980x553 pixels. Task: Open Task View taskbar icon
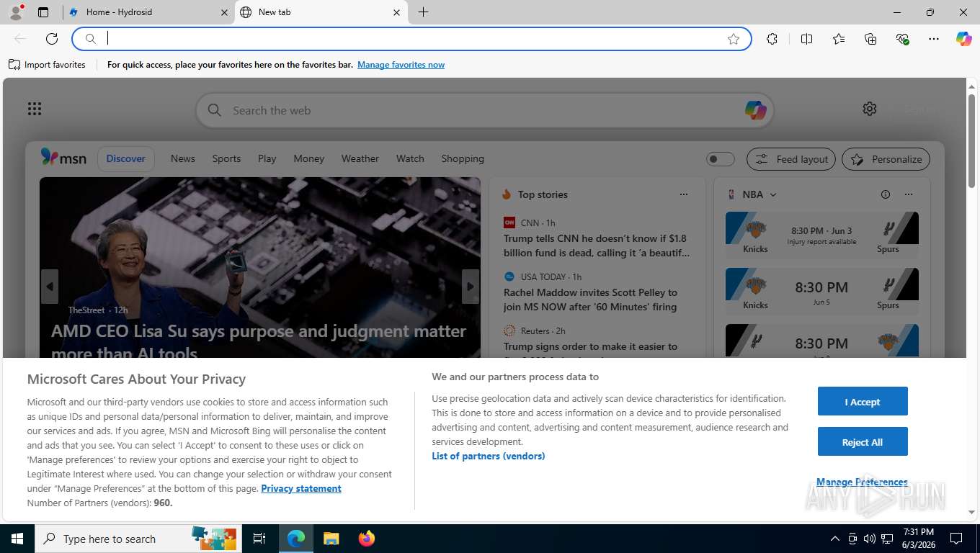[x=259, y=539]
